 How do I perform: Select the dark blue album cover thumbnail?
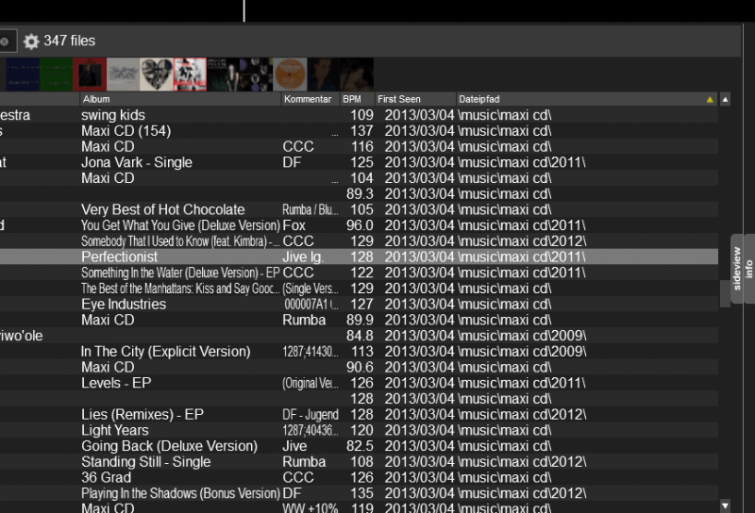click(23, 74)
